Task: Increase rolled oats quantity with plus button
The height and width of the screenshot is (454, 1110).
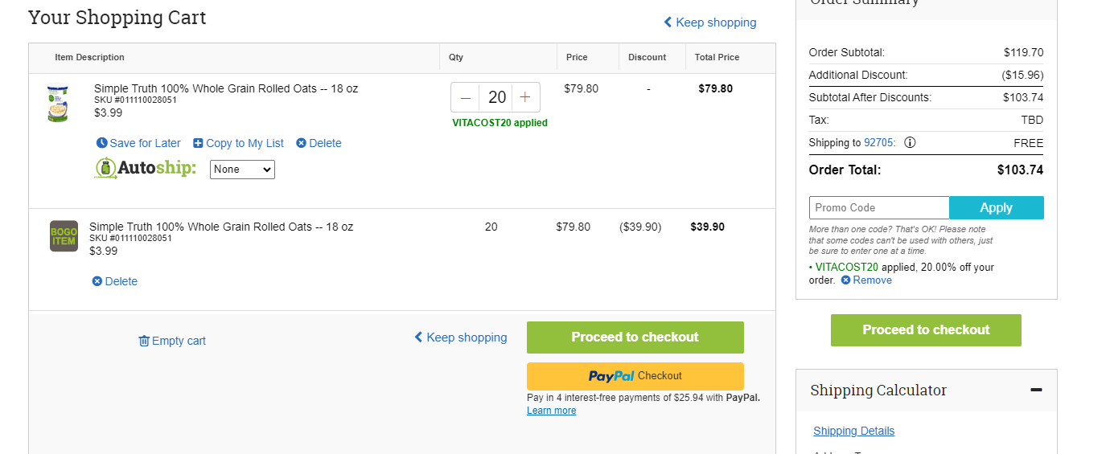Action: [x=525, y=97]
